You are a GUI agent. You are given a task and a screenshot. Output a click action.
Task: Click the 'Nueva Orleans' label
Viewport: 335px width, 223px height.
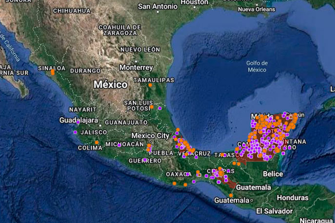tap(256, 9)
